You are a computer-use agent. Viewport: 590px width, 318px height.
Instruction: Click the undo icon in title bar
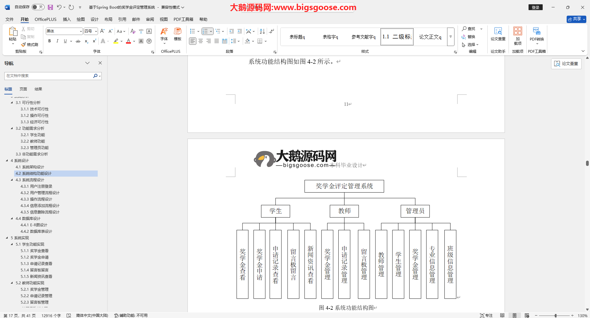[59, 7]
